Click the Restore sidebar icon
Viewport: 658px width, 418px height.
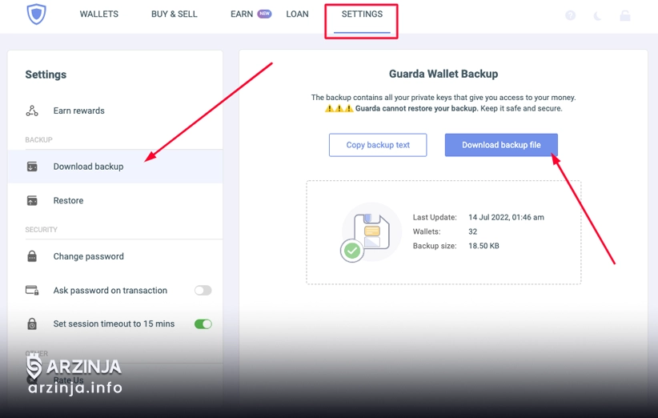(x=32, y=201)
